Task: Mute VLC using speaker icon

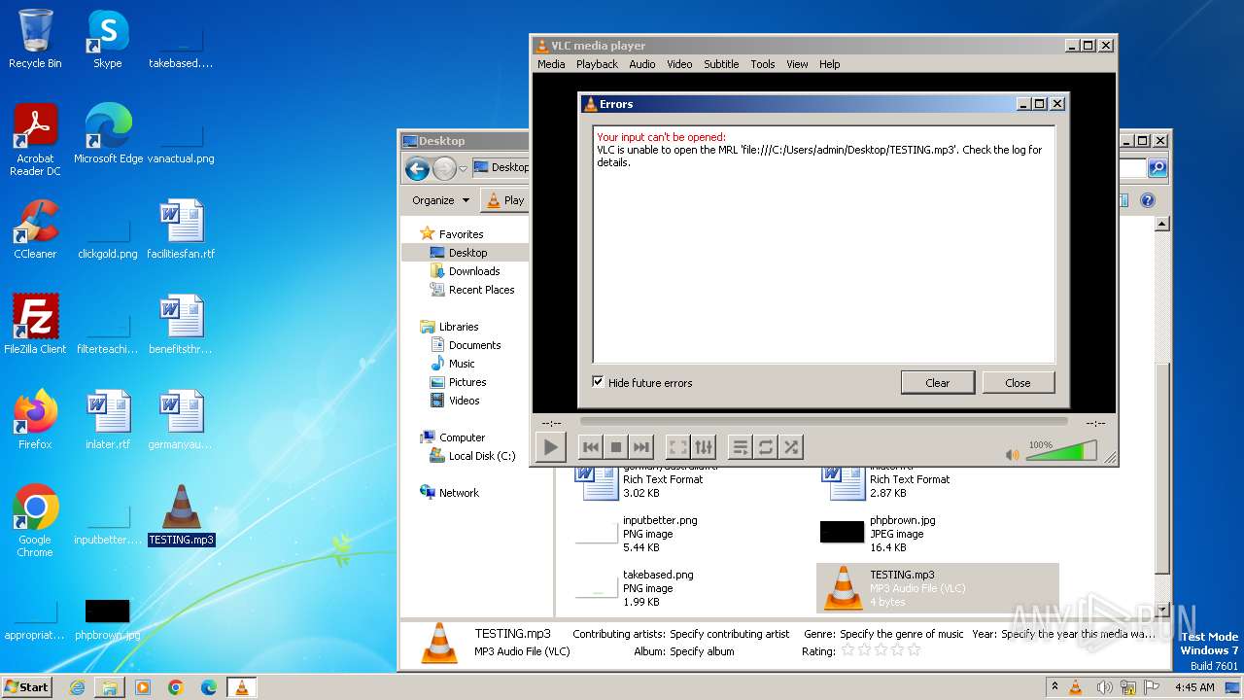Action: (x=1013, y=454)
